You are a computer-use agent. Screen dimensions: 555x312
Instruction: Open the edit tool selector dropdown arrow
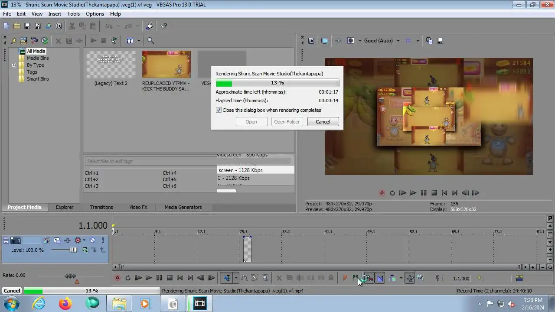coord(236,278)
